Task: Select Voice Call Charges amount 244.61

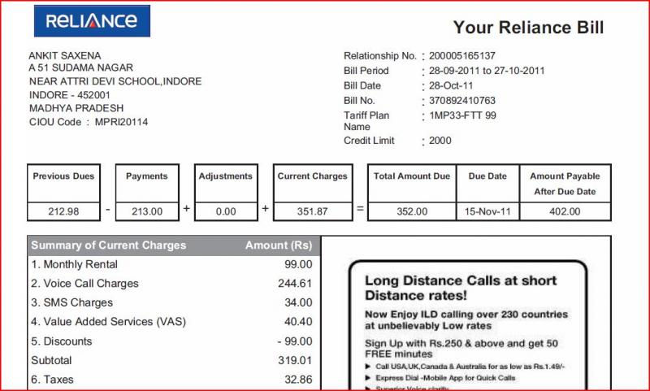Action: (295, 283)
